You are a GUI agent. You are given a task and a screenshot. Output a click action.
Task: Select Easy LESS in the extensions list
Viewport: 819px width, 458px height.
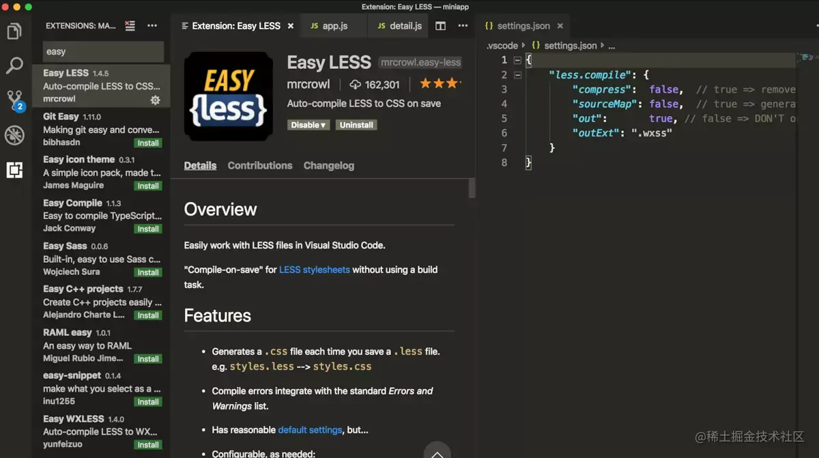[x=101, y=85]
